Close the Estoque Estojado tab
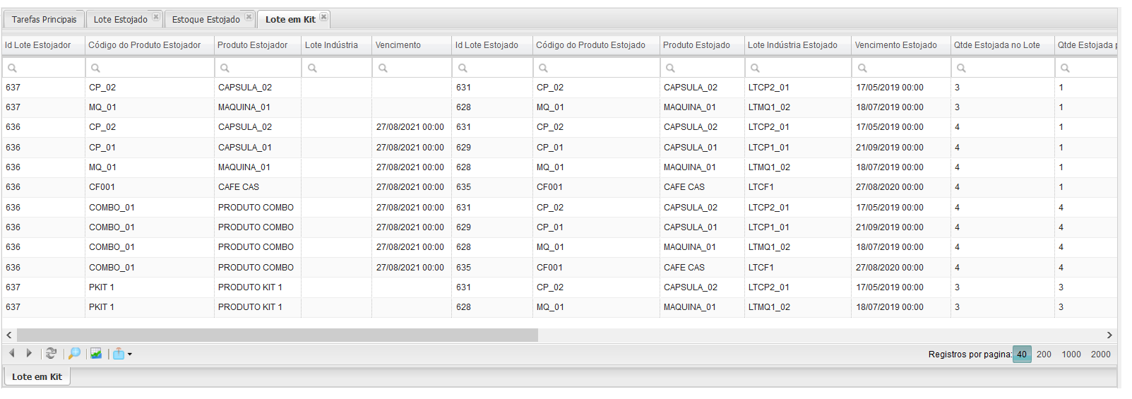Viewport: 1132px width, 399px height. pyautogui.click(x=249, y=17)
